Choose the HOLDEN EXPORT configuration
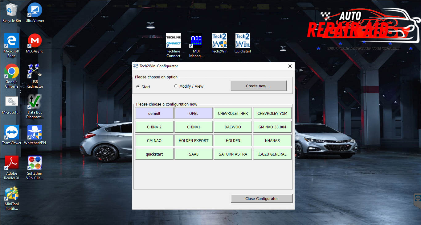 194,140
